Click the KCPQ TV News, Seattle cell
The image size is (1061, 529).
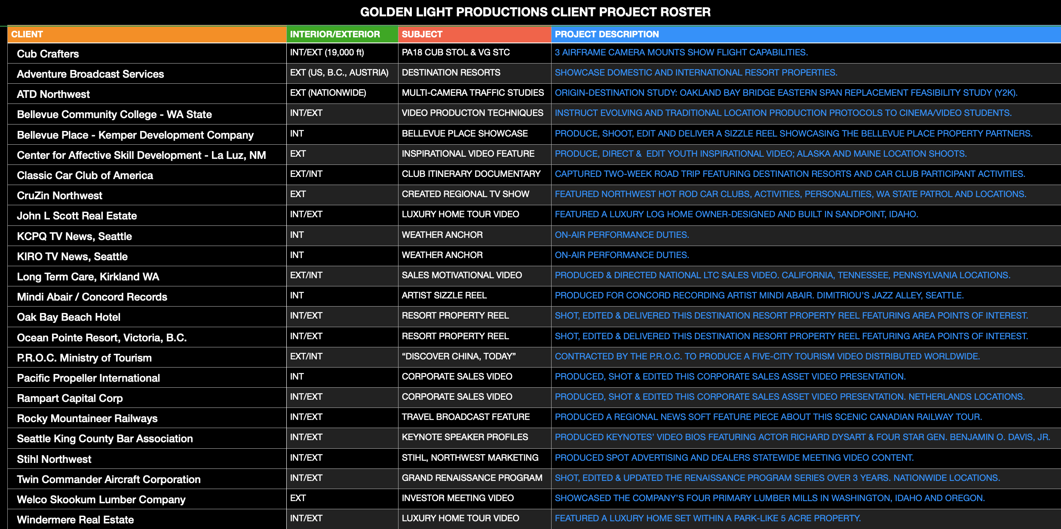tap(74, 237)
